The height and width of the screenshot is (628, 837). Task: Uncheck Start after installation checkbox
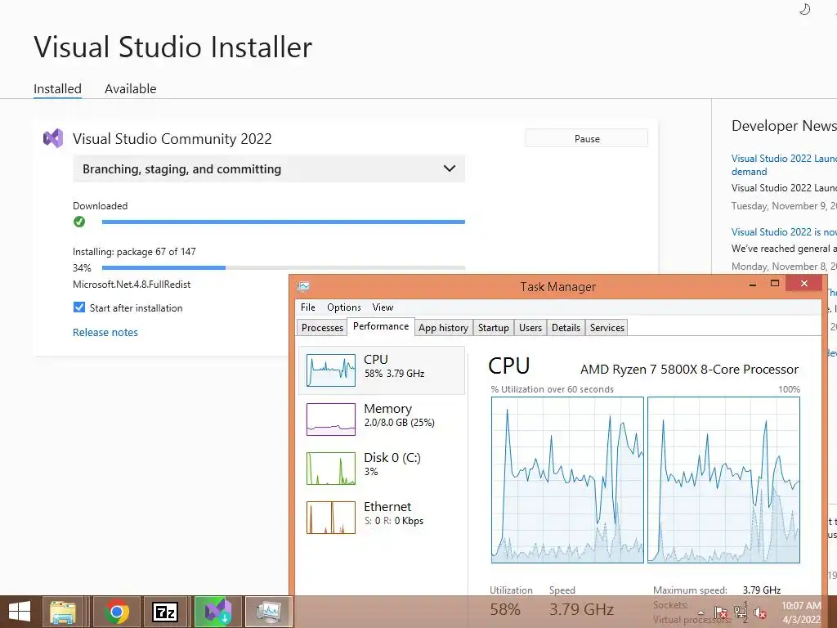[x=79, y=307]
